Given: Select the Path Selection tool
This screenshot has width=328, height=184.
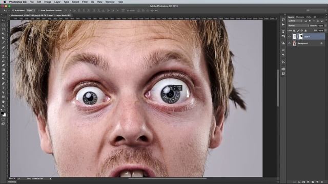Looking at the screenshot, I should click(x=3, y=93).
